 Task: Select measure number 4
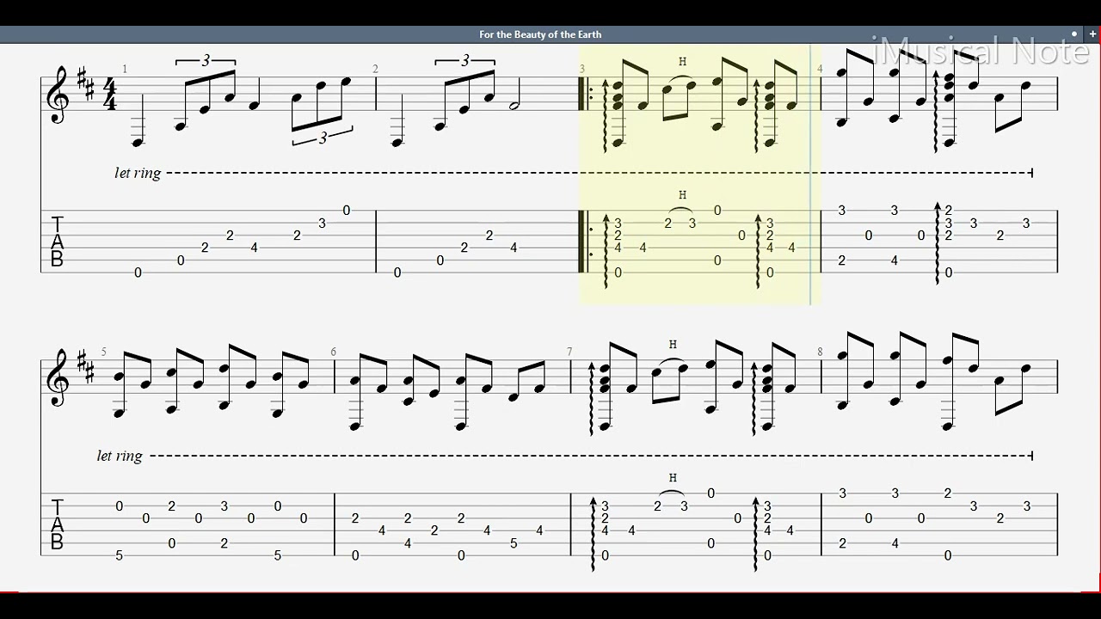click(820, 69)
